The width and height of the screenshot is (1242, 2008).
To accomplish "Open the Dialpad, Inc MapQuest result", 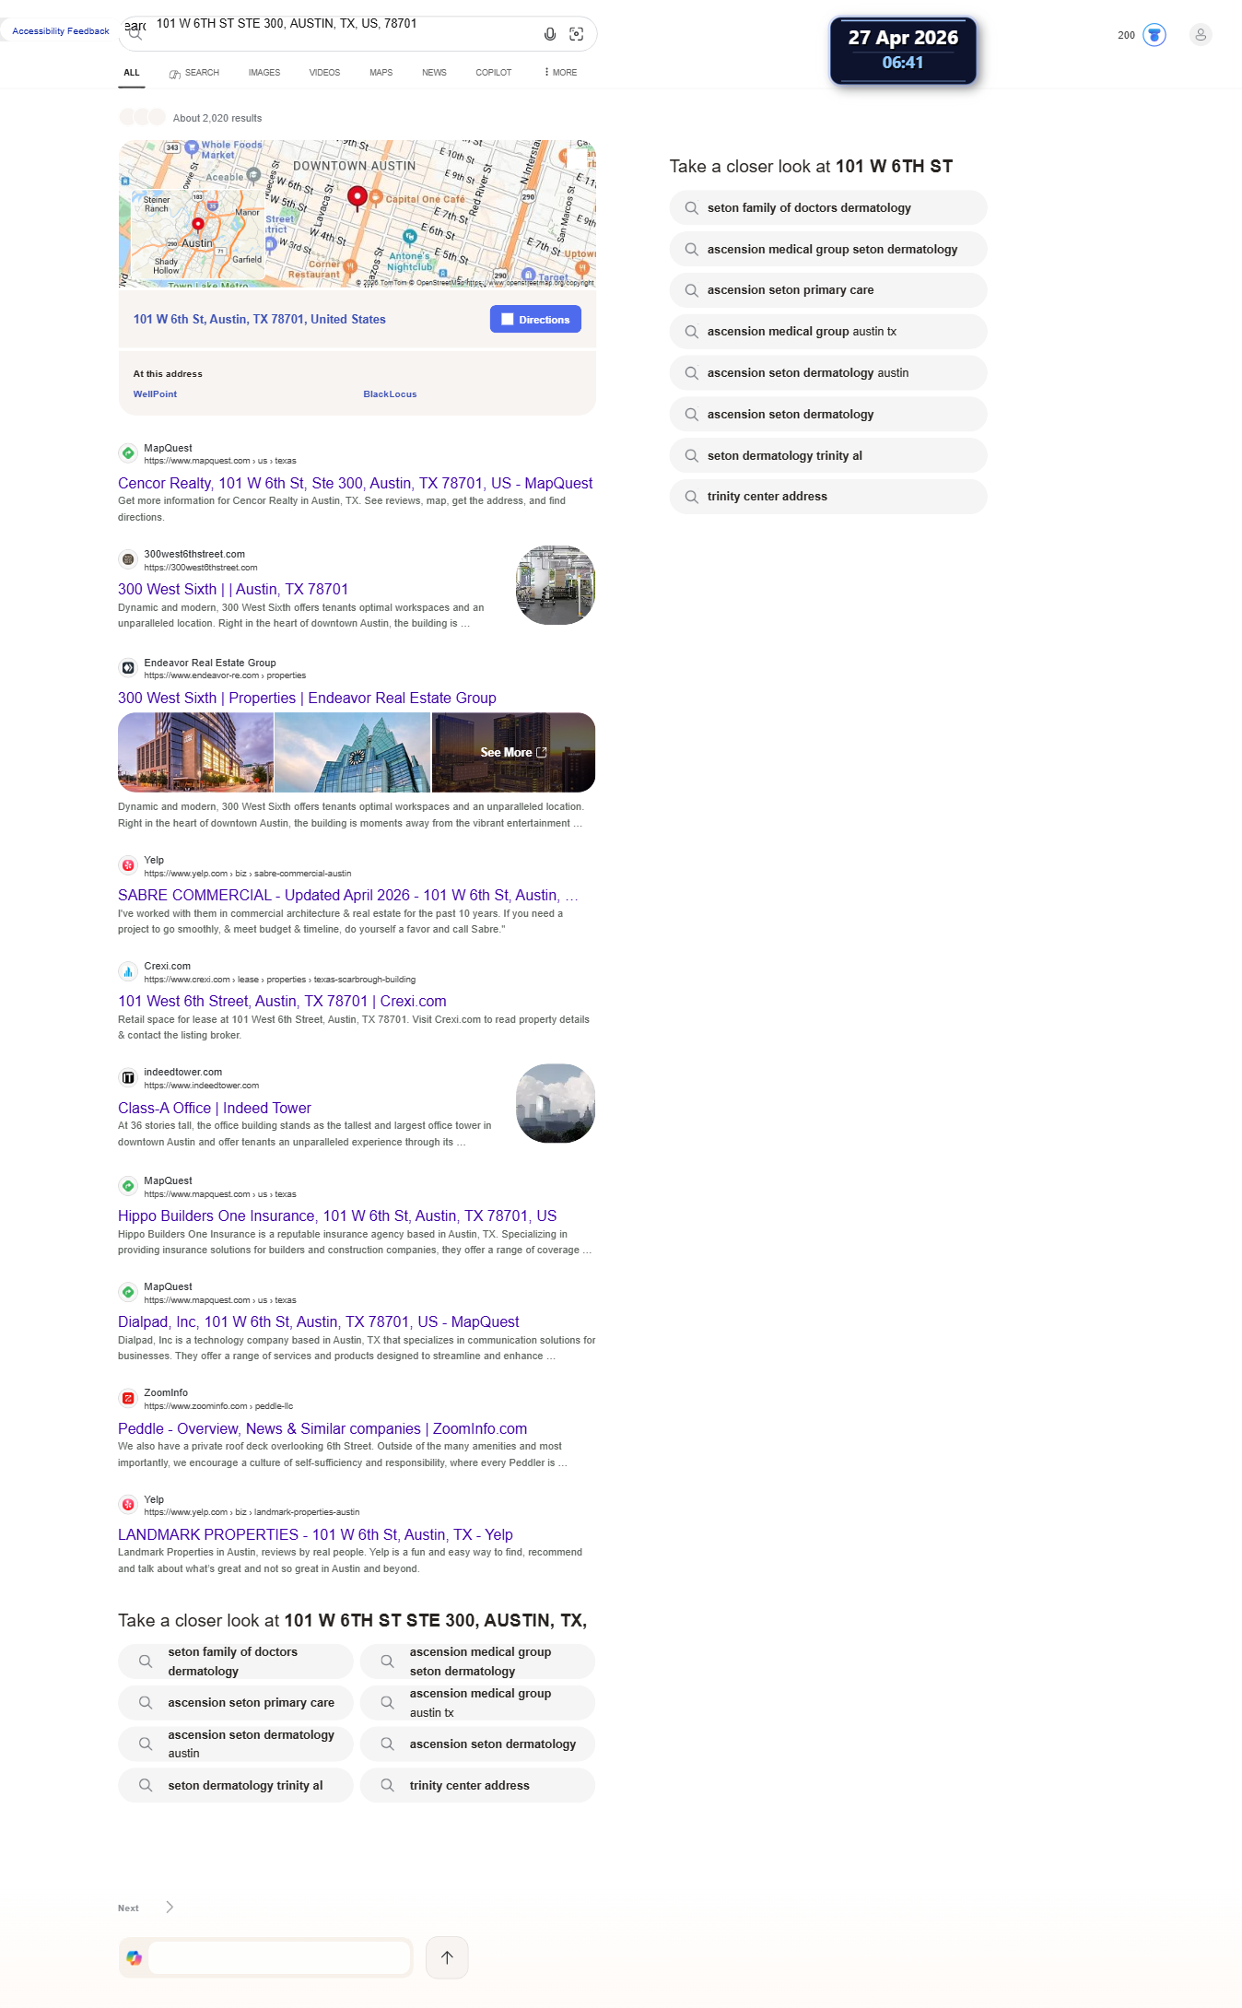I will (x=319, y=1321).
